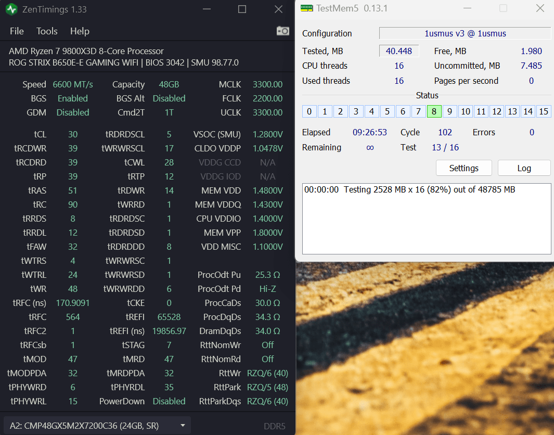554x435 pixels.
Task: Click the 1usmus v3 configuration field
Action: point(465,34)
